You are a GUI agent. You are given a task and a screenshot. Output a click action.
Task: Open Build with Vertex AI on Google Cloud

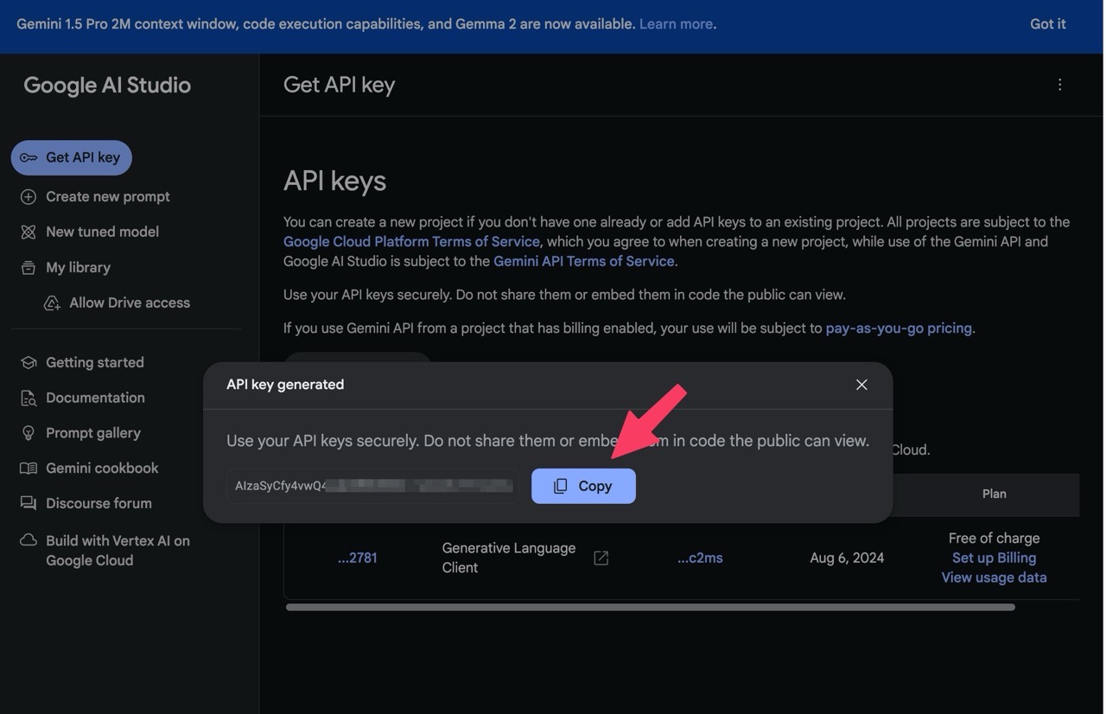pos(118,551)
